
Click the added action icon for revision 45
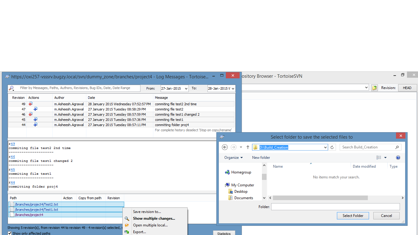[x=35, y=119]
